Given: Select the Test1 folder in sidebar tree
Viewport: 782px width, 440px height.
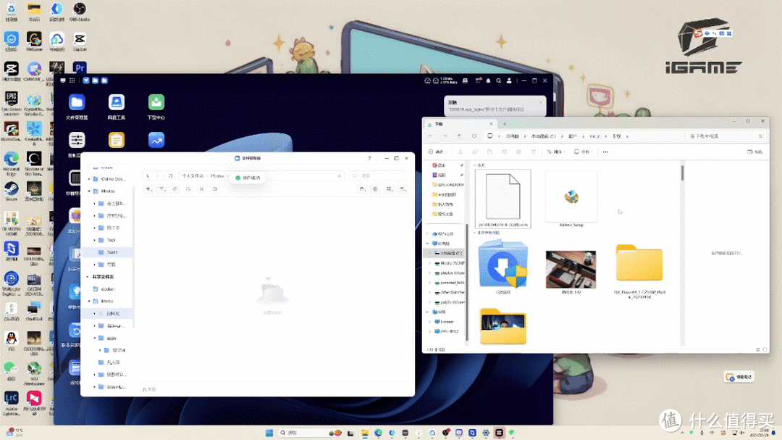Looking at the screenshot, I should tap(112, 252).
